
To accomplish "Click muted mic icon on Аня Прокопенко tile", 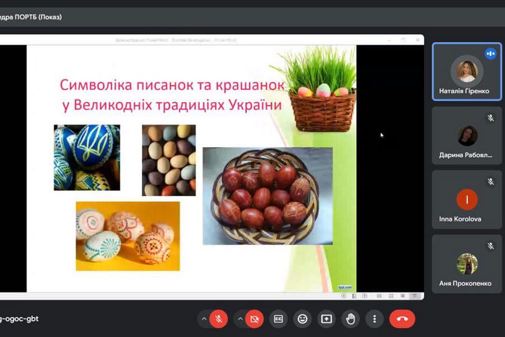I will 490,246.
